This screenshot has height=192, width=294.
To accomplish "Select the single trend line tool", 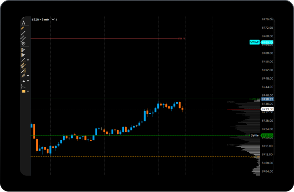I will (24, 33).
